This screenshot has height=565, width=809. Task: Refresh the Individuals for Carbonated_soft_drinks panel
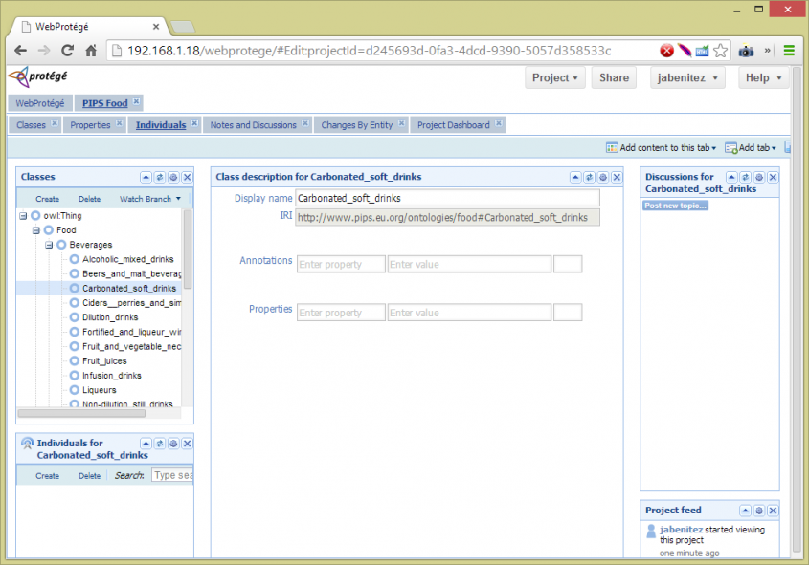tap(159, 444)
